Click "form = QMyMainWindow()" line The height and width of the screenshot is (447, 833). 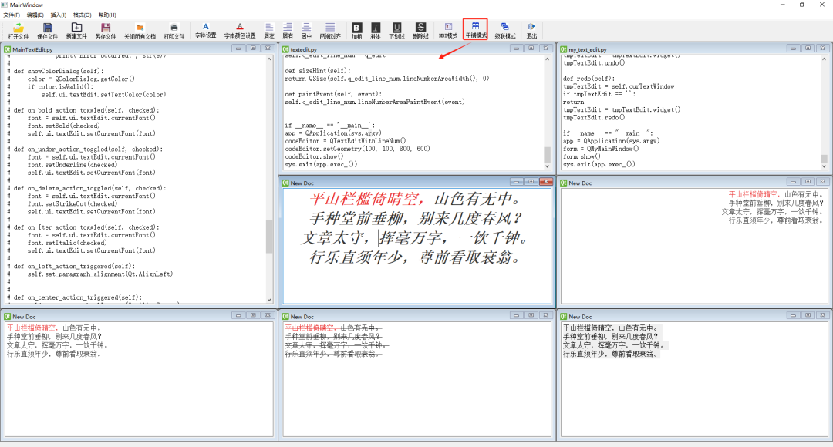[x=601, y=149]
